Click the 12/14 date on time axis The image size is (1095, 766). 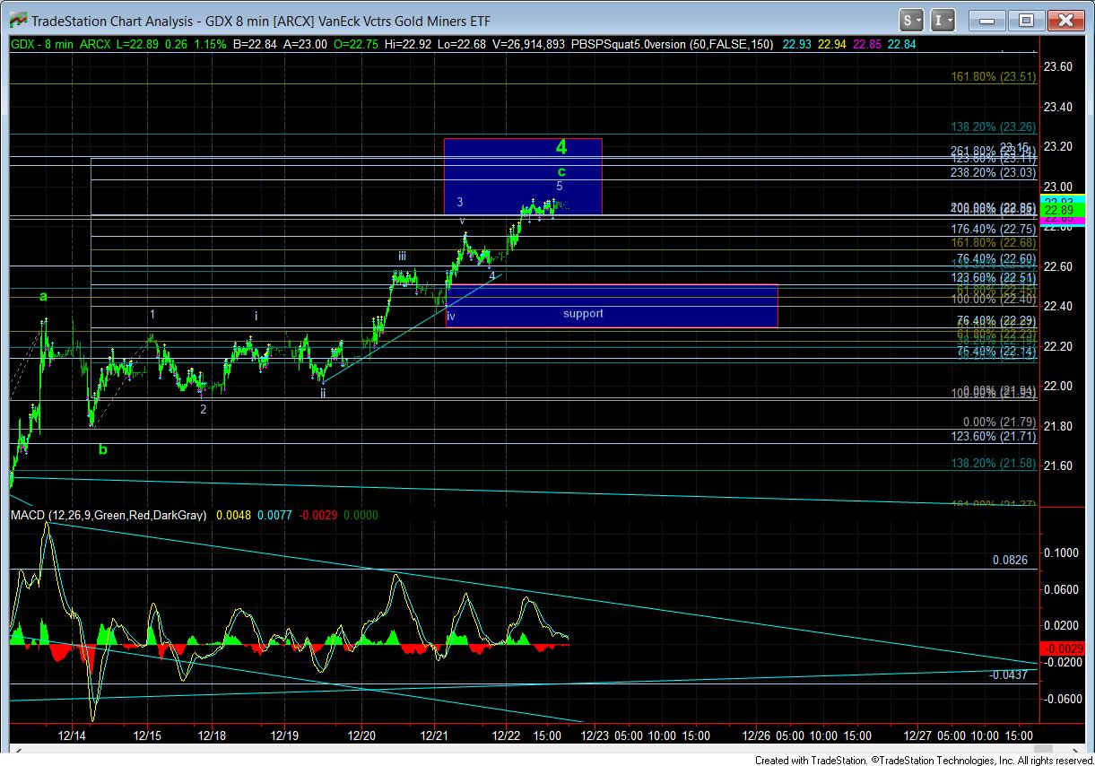[73, 736]
